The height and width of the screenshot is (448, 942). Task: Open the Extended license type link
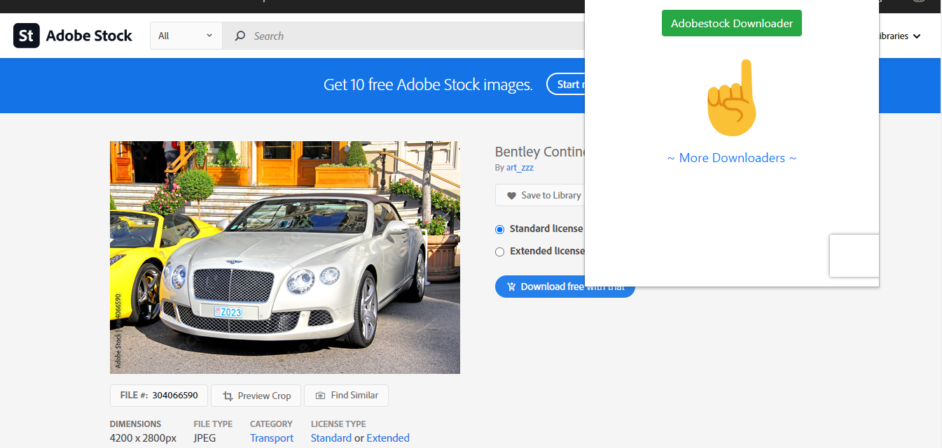[388, 438]
